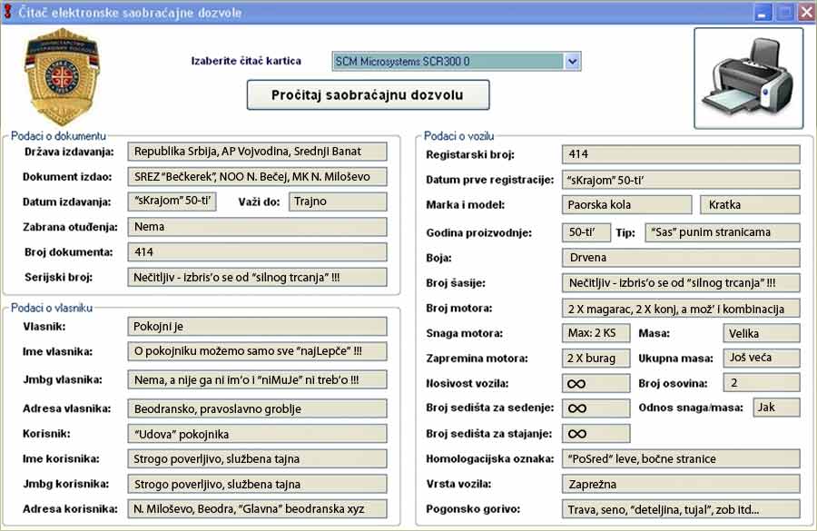
Task: Open the card reader dropdown arrow
Action: 572,61
